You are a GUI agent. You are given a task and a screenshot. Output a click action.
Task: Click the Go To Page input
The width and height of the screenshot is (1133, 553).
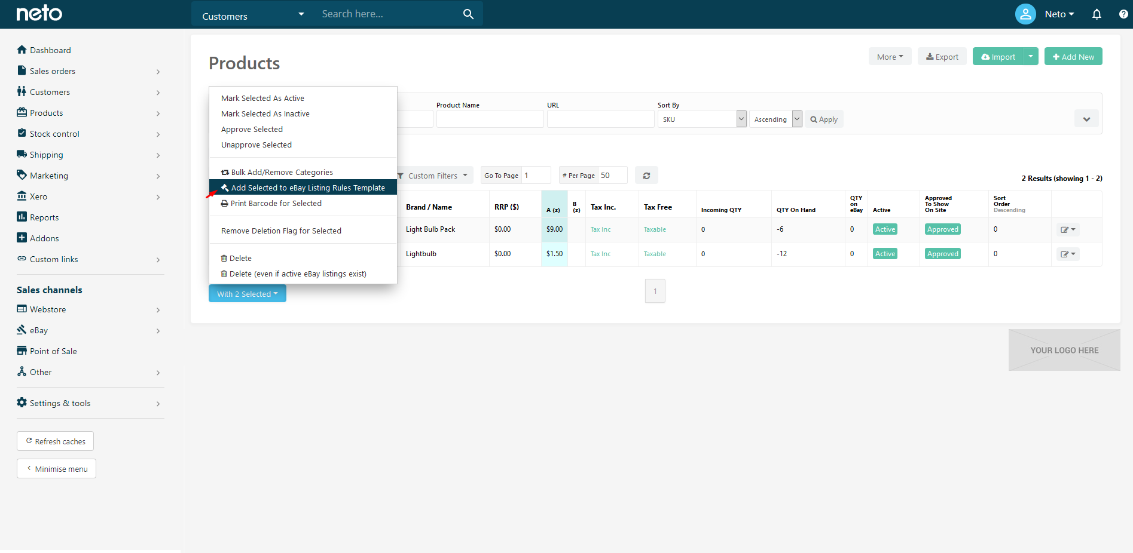click(536, 176)
